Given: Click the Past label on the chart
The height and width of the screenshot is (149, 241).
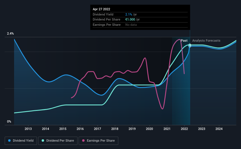Looking at the screenshot, I should coord(184,40).
